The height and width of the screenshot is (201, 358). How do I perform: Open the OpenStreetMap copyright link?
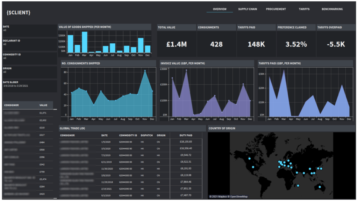[239, 197]
